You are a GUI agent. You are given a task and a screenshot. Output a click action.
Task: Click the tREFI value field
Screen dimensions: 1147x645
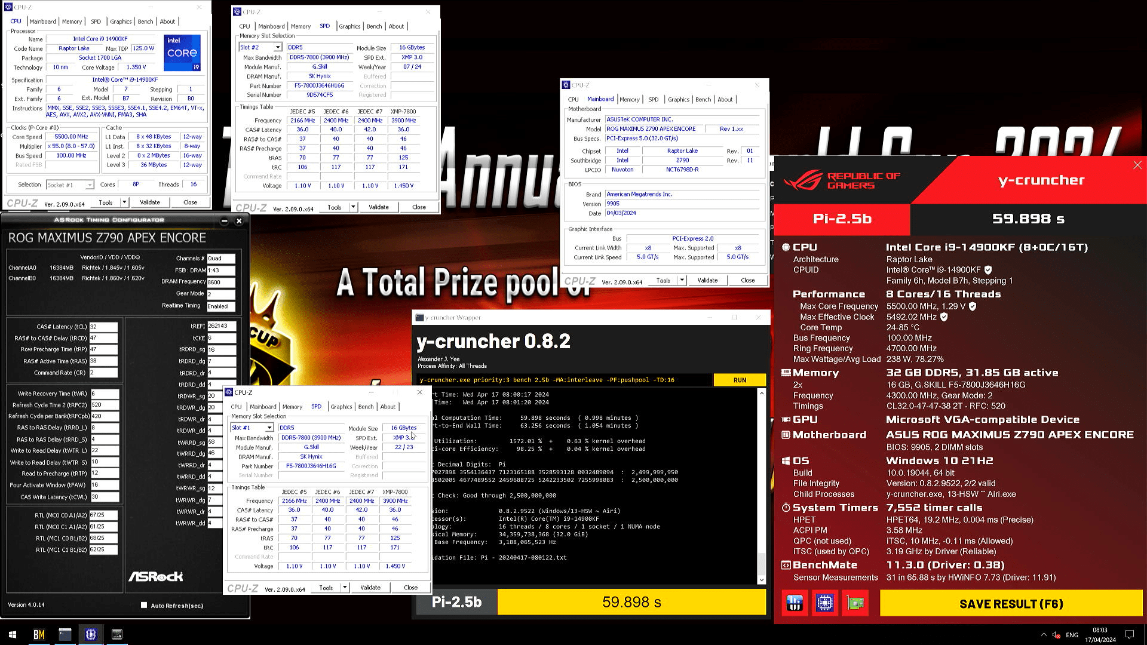222,326
